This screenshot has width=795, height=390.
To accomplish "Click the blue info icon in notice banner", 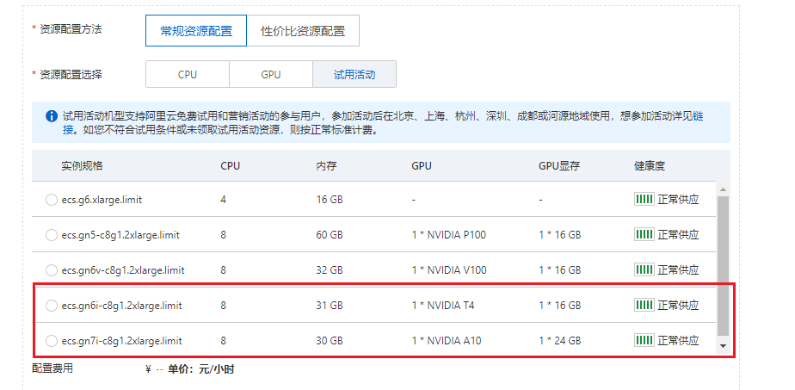I will pos(52,116).
